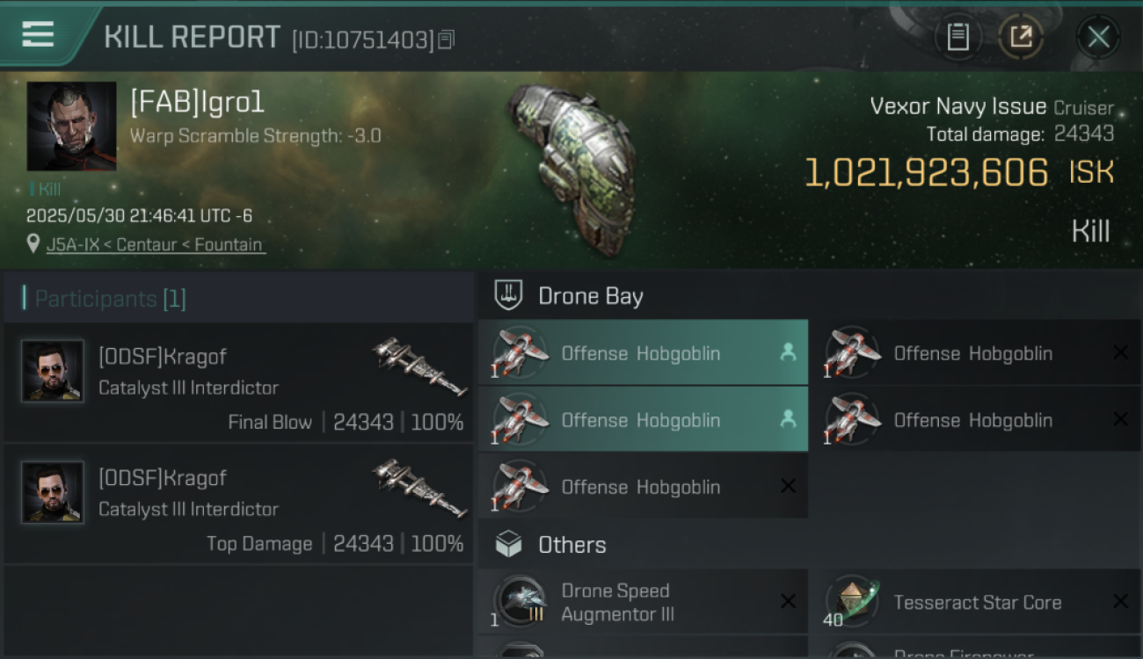Open the hamburger menu

[38, 35]
